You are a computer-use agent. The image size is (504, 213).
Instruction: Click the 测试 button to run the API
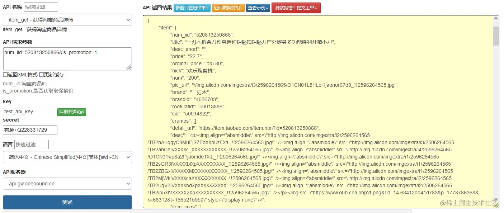pos(67,202)
